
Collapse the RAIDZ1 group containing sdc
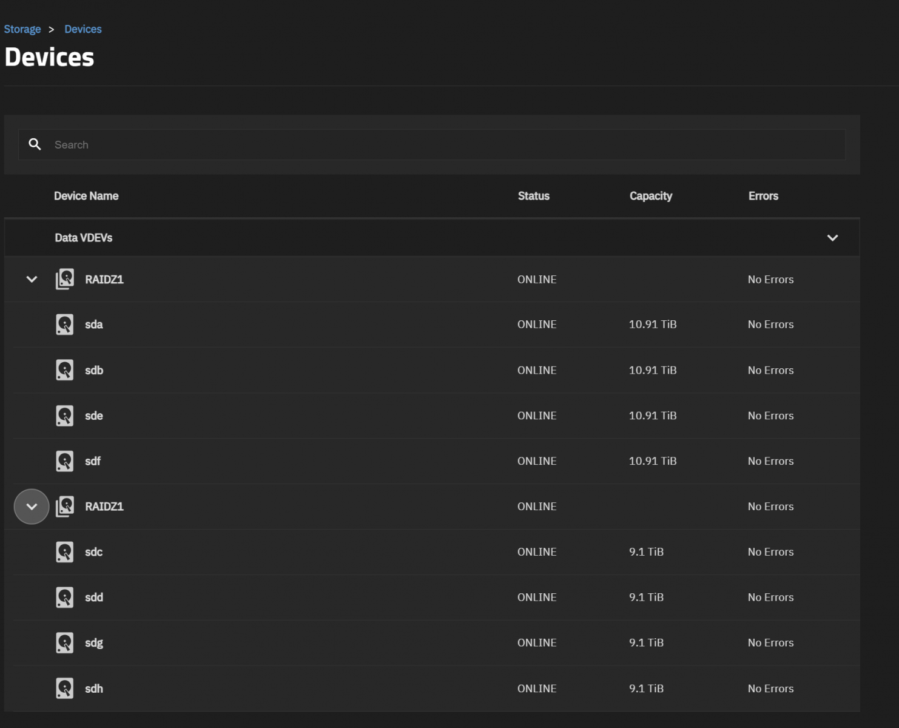[x=32, y=507]
